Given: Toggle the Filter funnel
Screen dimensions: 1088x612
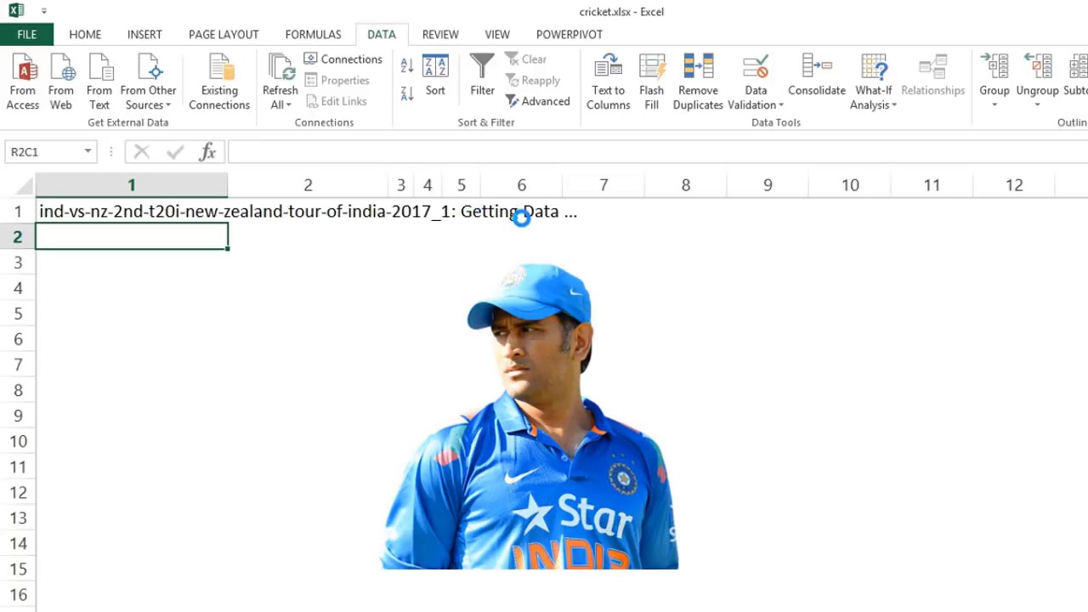Looking at the screenshot, I should click(x=482, y=76).
